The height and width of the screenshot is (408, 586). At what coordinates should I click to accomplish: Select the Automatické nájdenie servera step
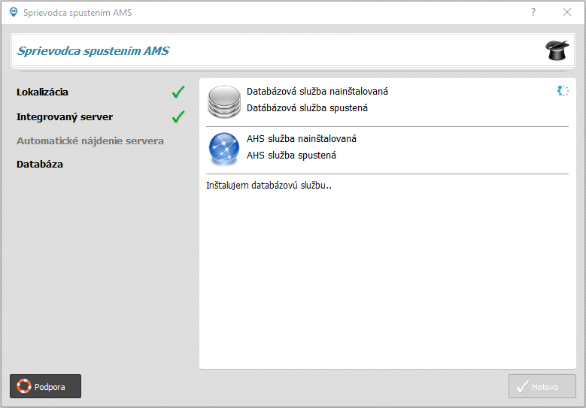coord(90,141)
